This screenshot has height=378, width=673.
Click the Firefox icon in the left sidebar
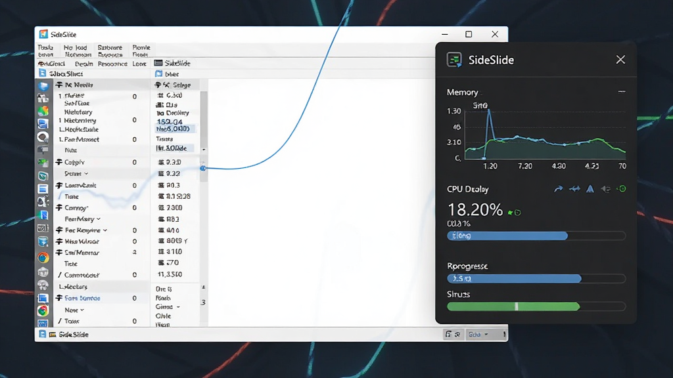[43, 257]
